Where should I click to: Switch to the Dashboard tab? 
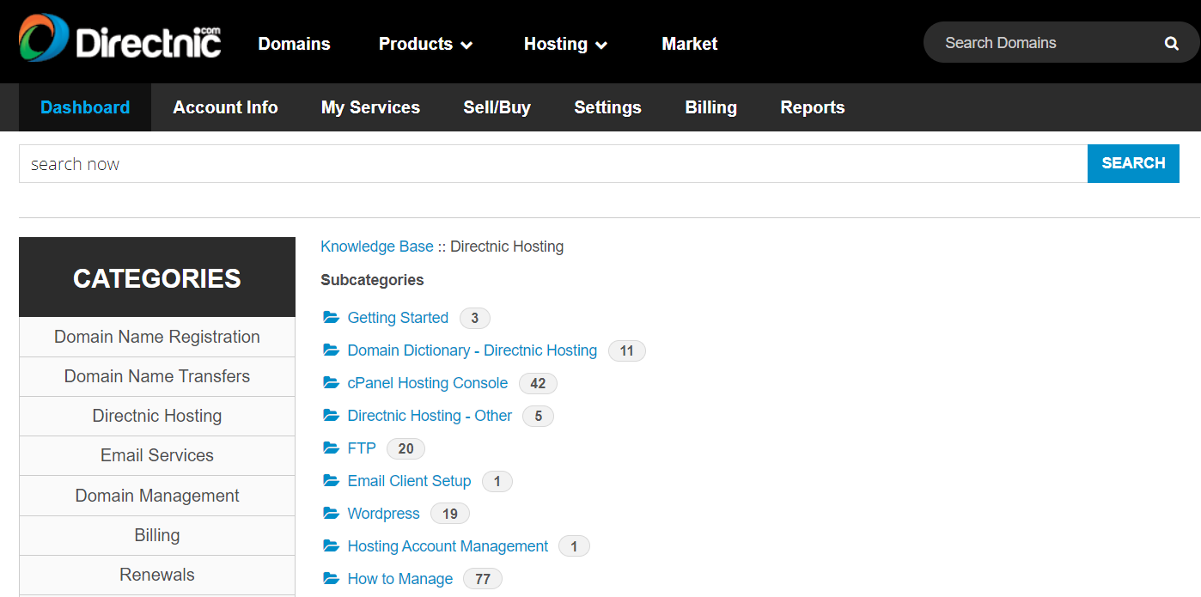pyautogui.click(x=85, y=107)
